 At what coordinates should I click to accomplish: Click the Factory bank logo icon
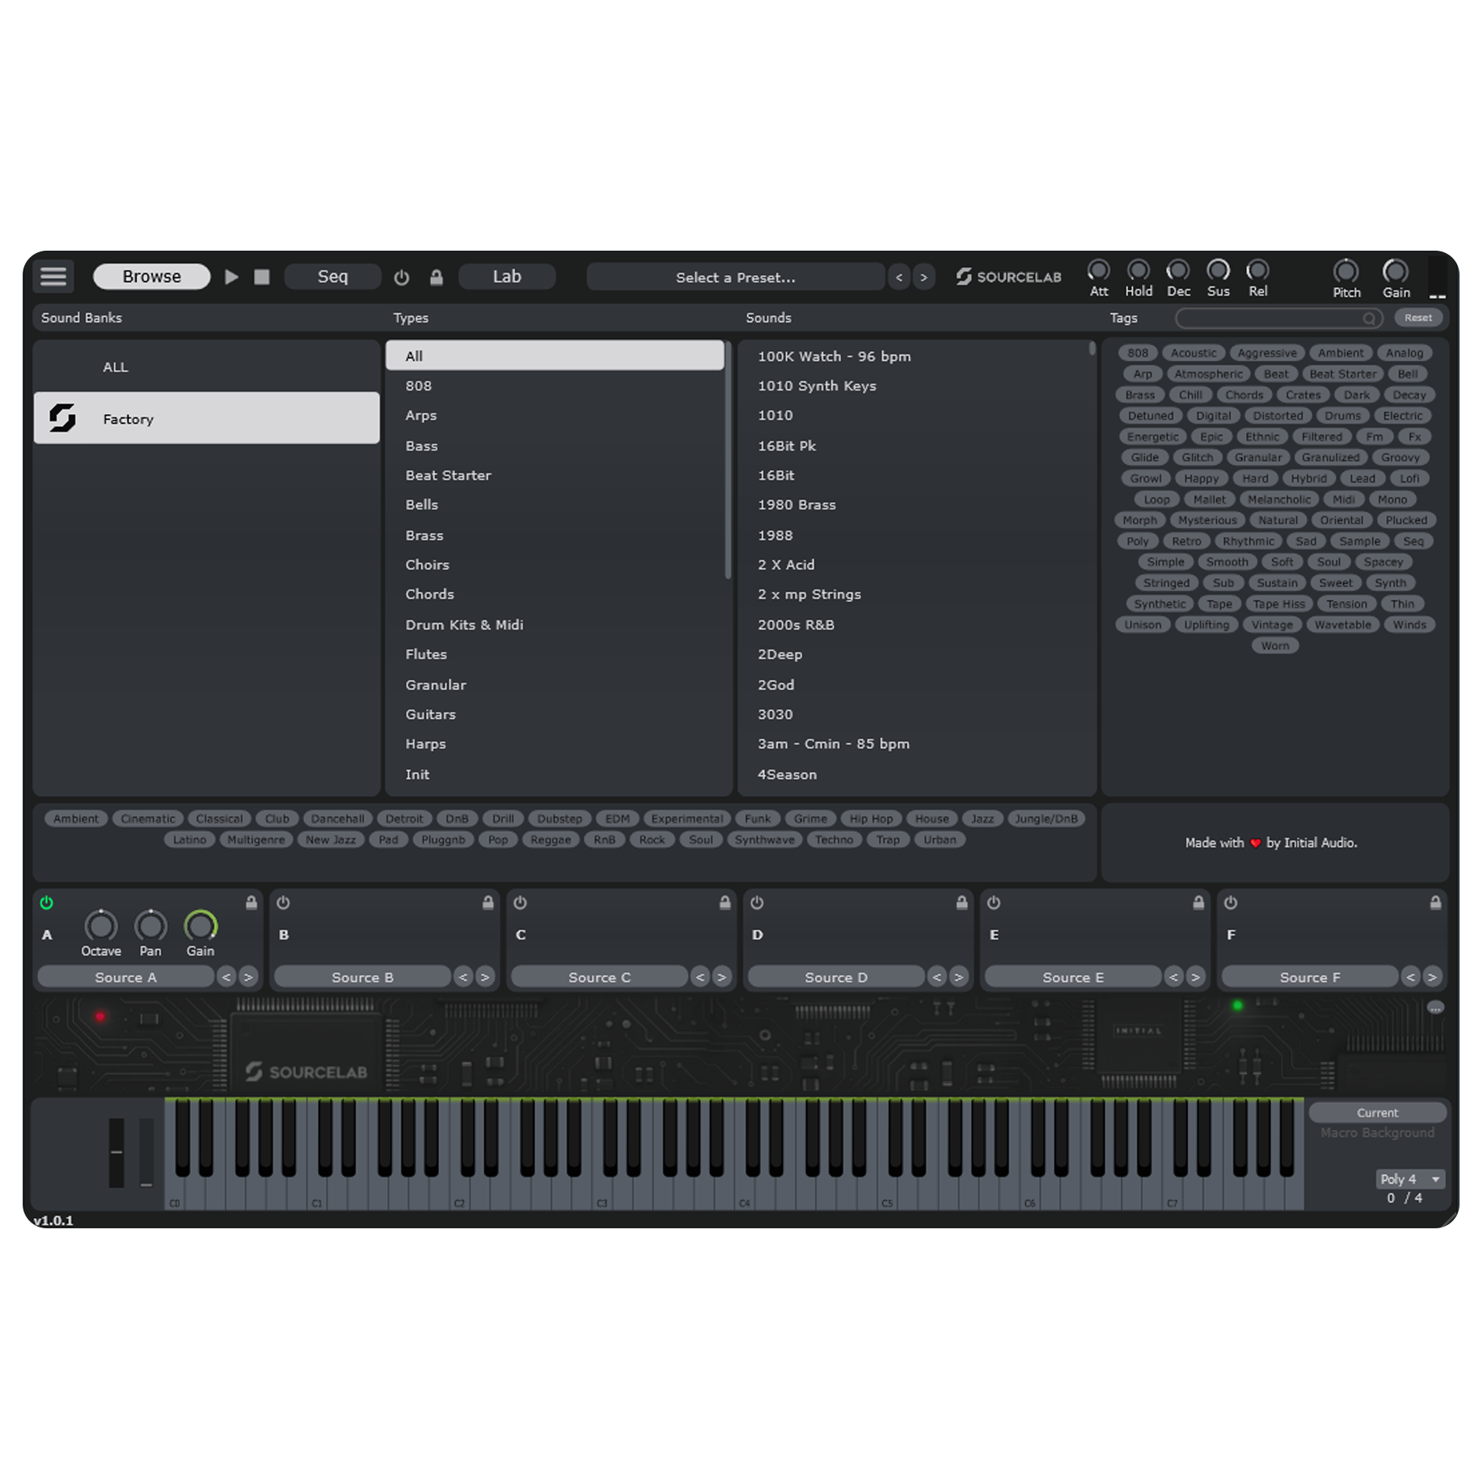62,418
